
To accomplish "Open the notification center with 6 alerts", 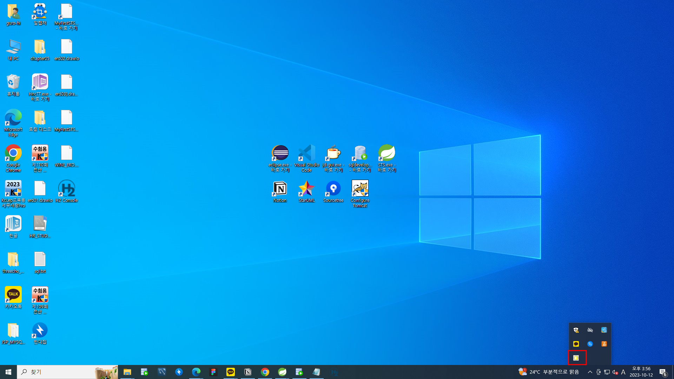I will (663, 372).
